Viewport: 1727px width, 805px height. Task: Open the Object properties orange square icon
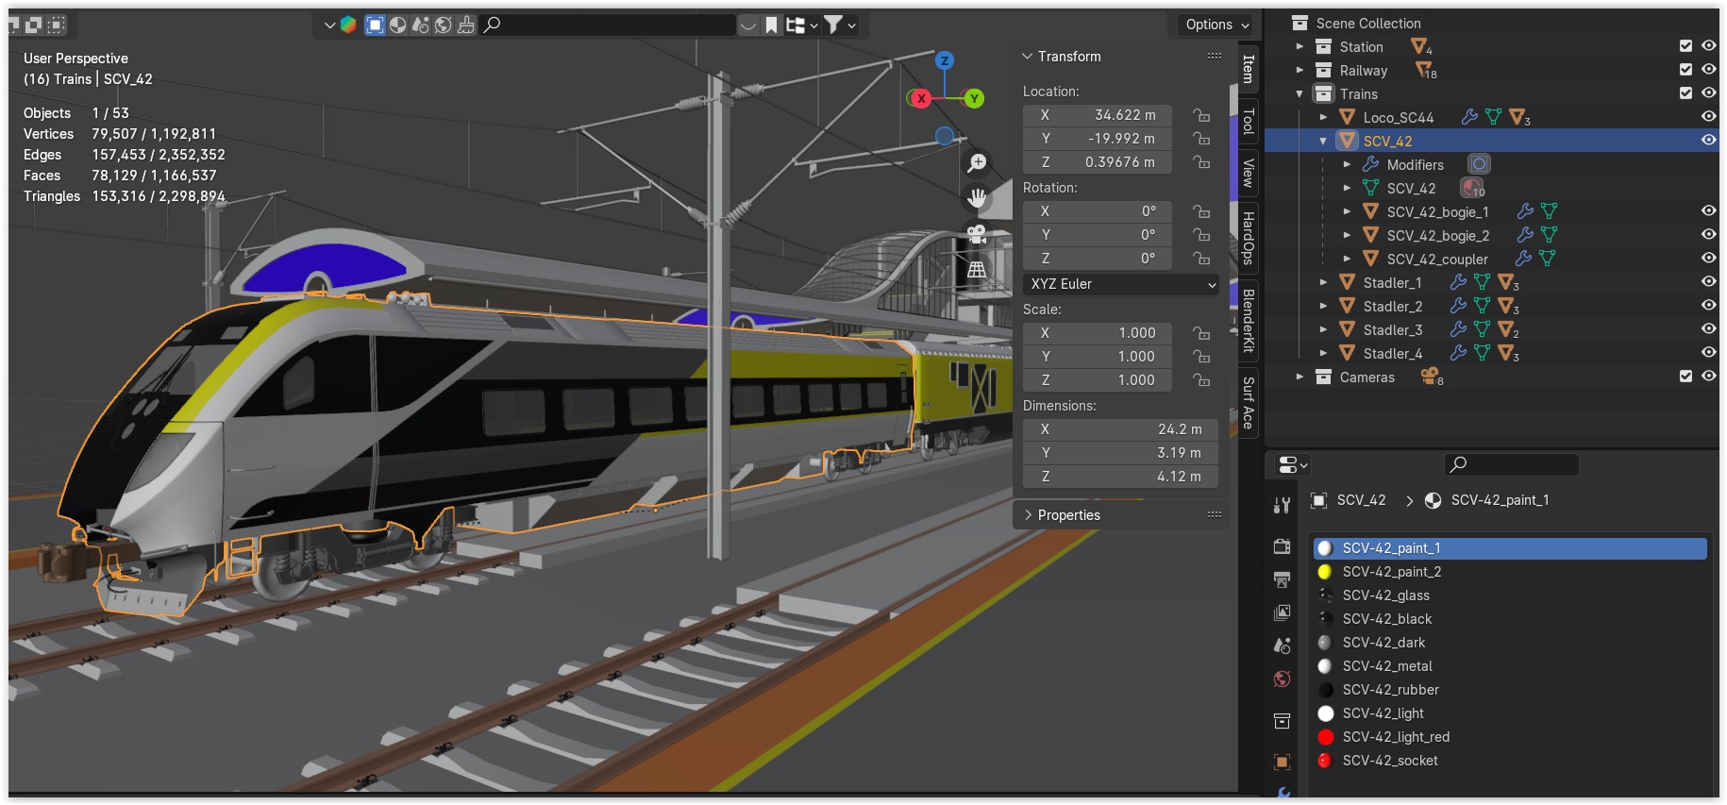pyautogui.click(x=1282, y=761)
